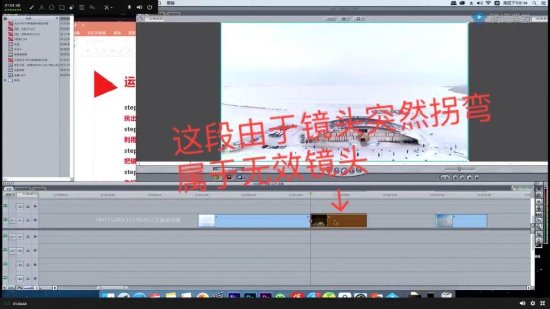The height and width of the screenshot is (309, 550).
Task: Click the A3 destination track button
Action: click(x=20, y=265)
